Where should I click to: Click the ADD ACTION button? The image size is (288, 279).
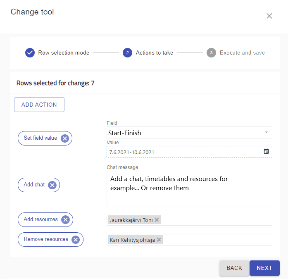coord(39,105)
